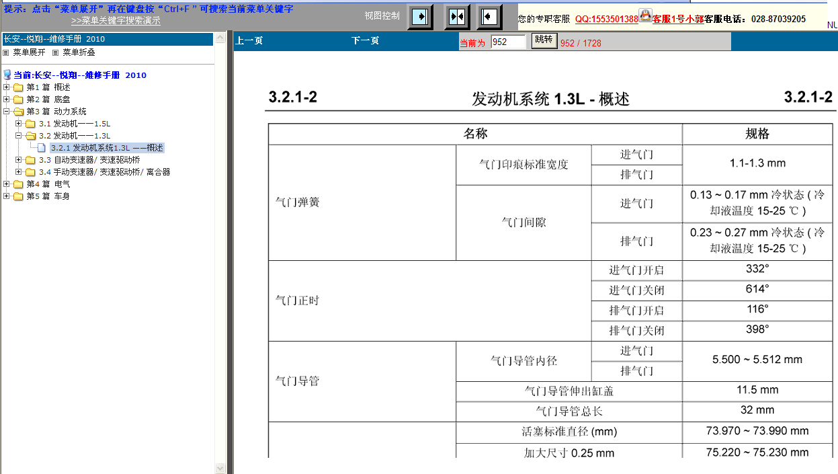Click the 气门导管总长 table cell
Screen dimensions: 838x474
pos(569,411)
